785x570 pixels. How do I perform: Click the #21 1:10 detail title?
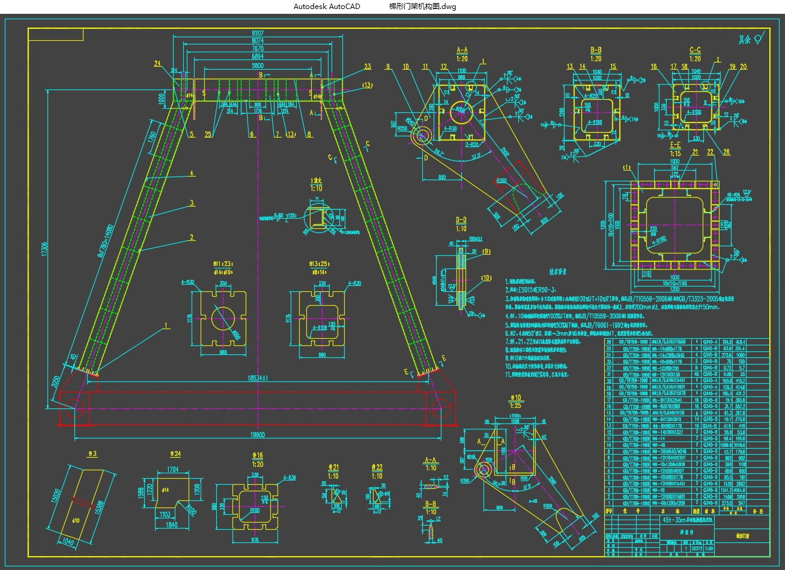coord(333,471)
